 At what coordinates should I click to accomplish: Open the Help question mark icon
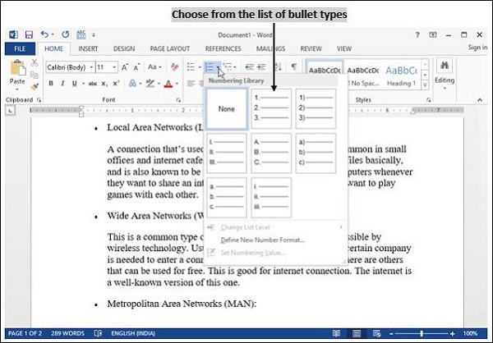click(x=418, y=35)
